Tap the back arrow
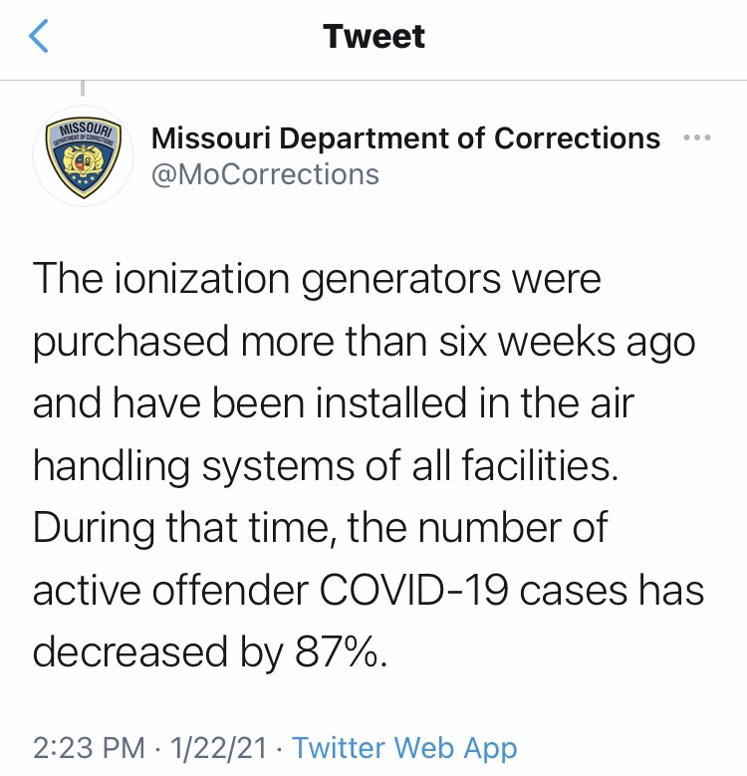 [x=39, y=37]
